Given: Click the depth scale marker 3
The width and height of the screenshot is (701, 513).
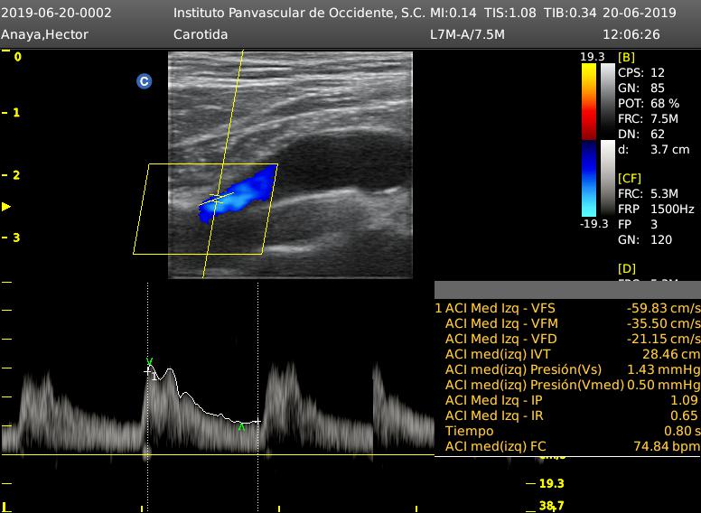Looking at the screenshot, I should 16,238.
